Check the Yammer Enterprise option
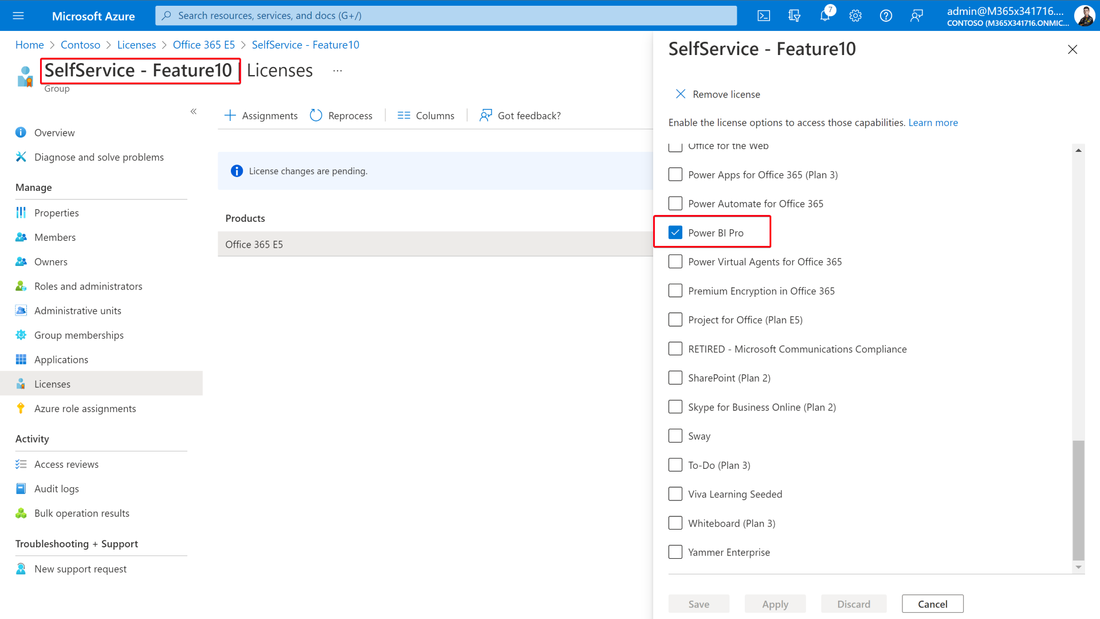1100x619 pixels. (x=675, y=552)
